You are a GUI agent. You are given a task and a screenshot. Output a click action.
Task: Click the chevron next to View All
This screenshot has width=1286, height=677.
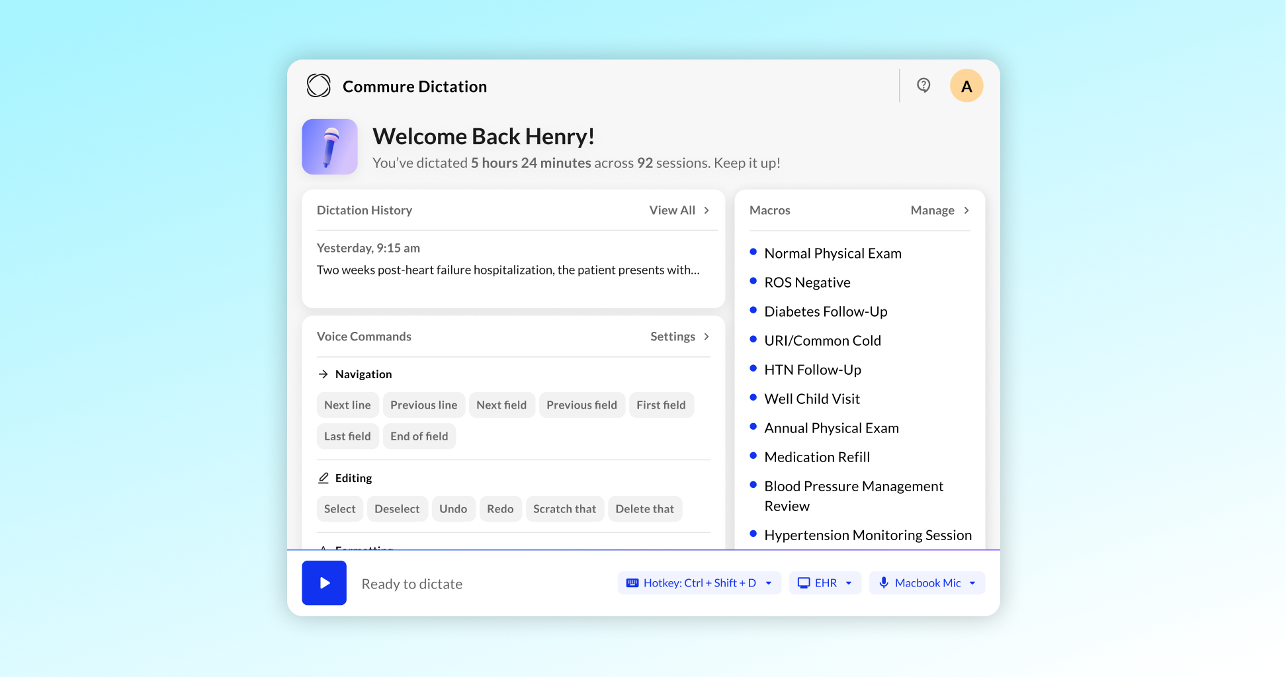(707, 210)
